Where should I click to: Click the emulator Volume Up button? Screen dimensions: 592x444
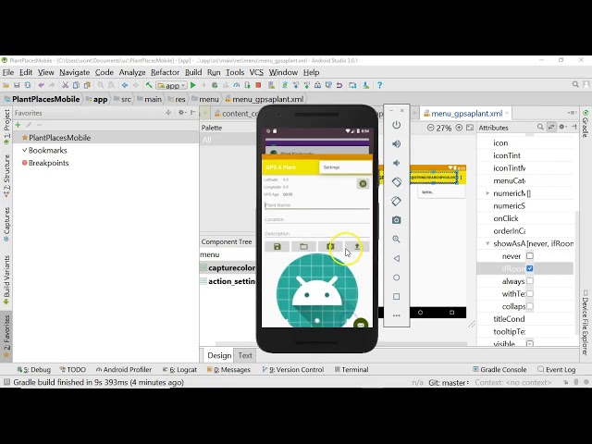[x=396, y=144]
